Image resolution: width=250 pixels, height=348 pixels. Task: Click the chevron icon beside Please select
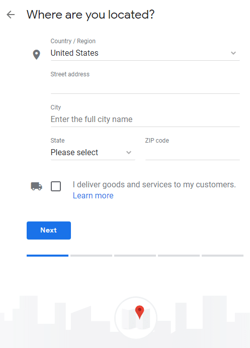129,153
